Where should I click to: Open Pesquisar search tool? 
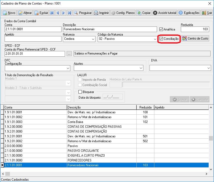[x=83, y=13]
